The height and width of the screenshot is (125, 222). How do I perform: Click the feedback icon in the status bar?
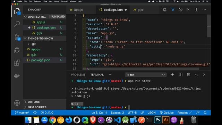pyautogui.click(x=198, y=112)
